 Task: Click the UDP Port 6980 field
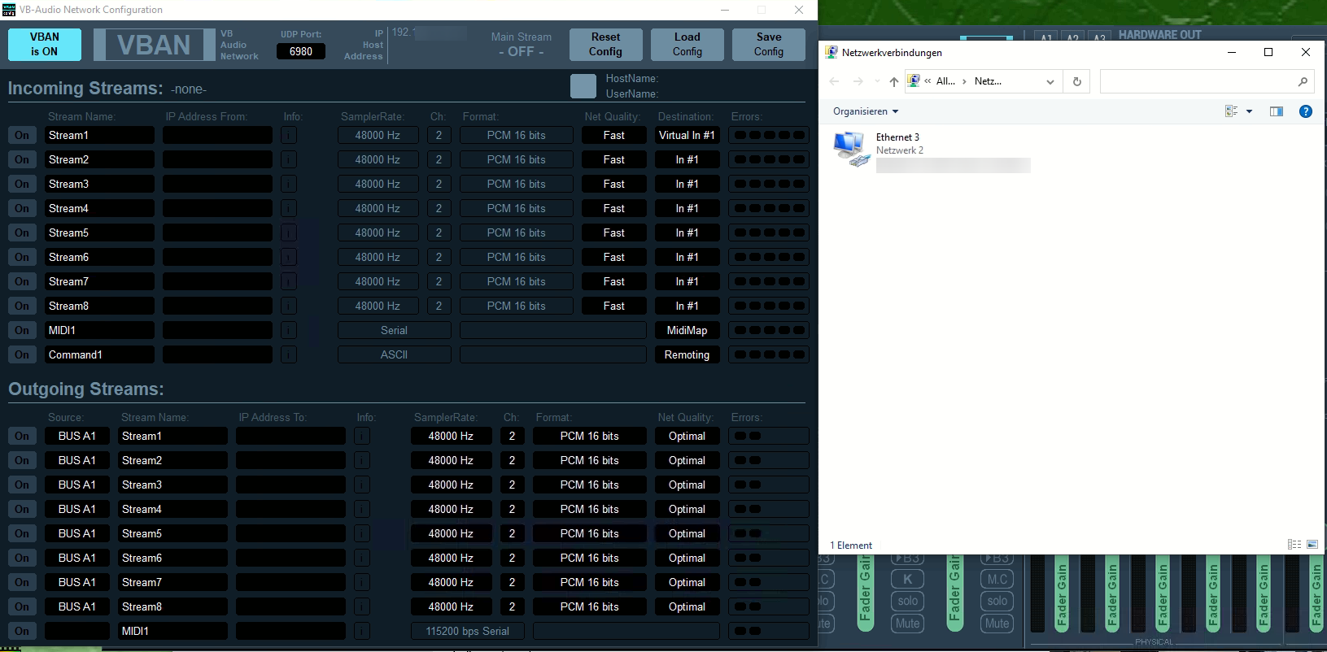pyautogui.click(x=301, y=51)
